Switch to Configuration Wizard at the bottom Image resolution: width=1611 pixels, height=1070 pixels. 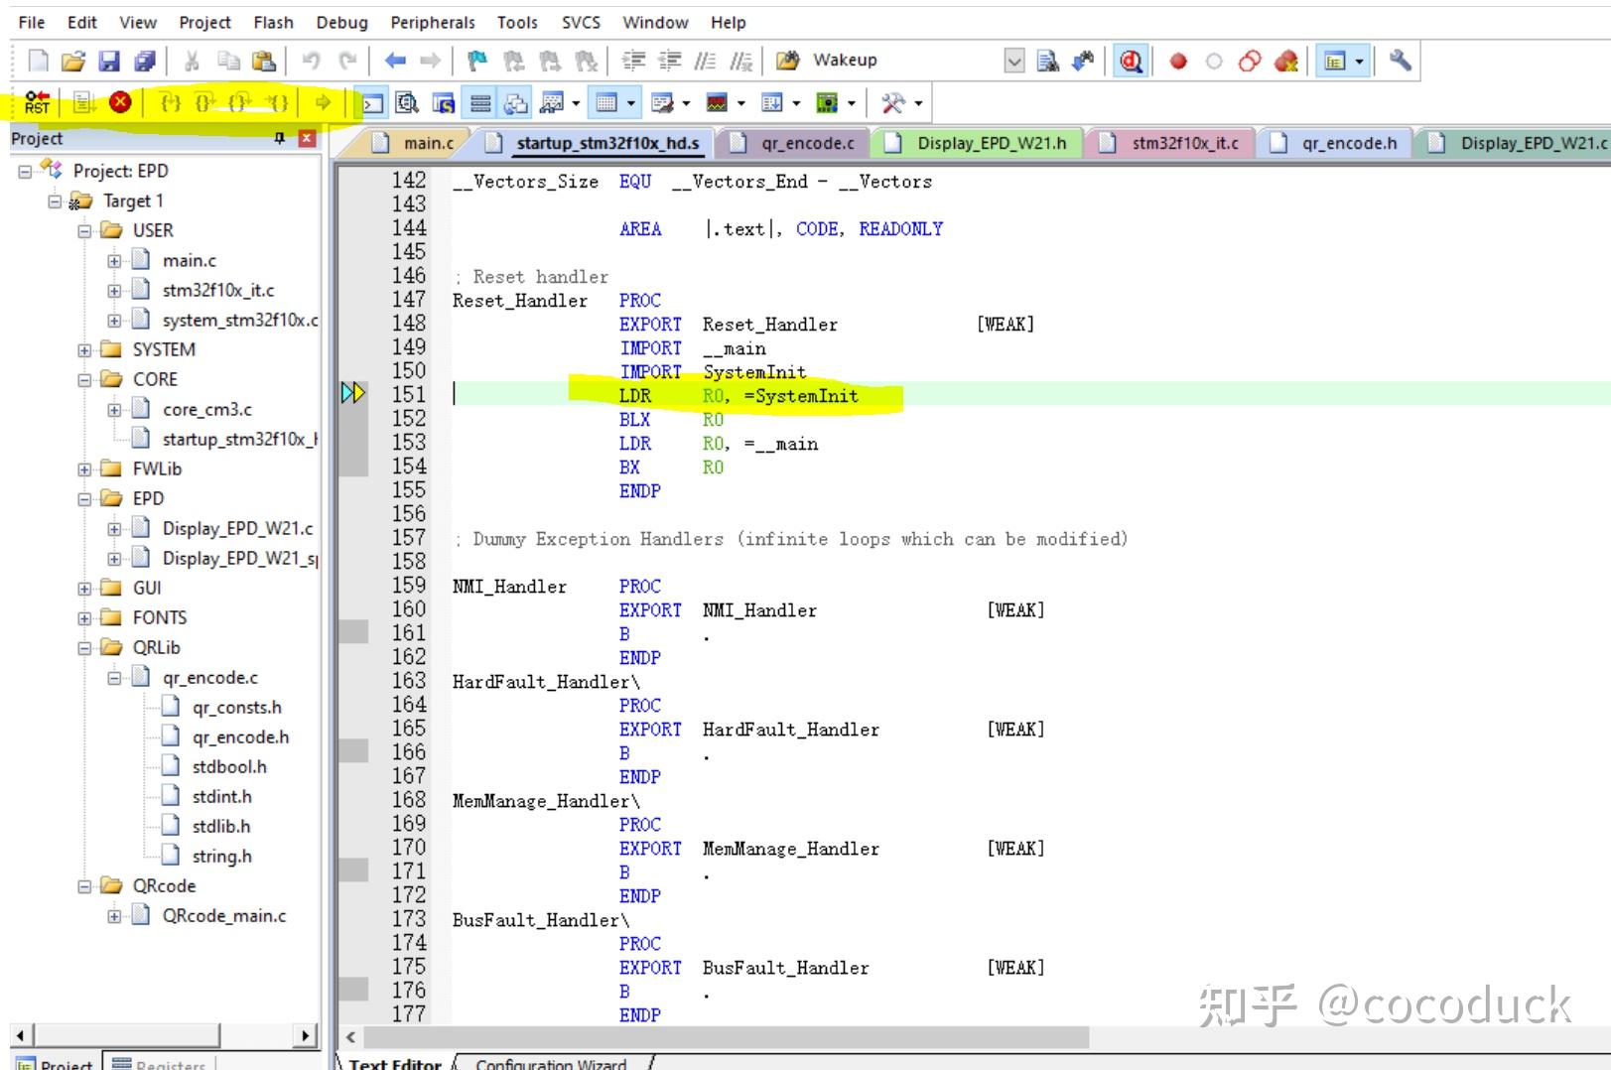[x=552, y=1063]
